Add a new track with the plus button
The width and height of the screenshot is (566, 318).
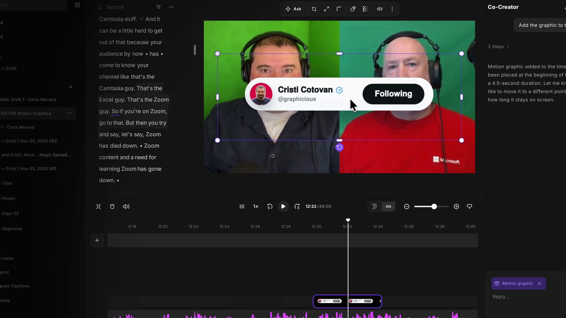97,240
